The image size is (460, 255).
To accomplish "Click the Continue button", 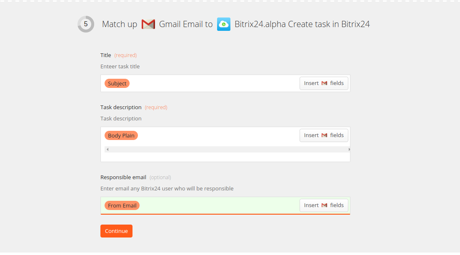I will pyautogui.click(x=117, y=231).
